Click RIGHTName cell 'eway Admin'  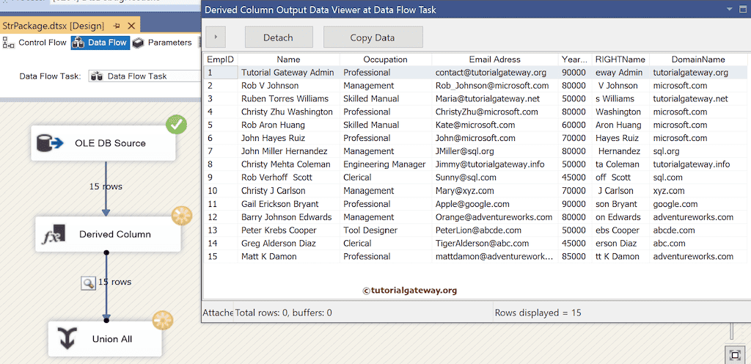620,73
